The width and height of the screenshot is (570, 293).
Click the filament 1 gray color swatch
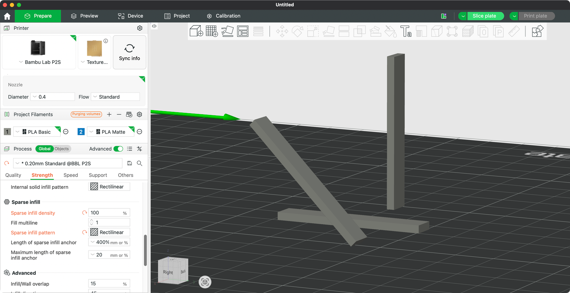(7, 132)
